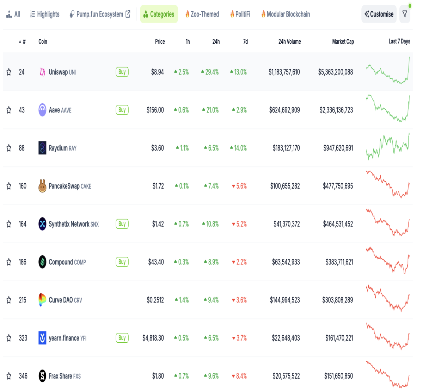This screenshot has width=423, height=391.
Task: Click the Buy button for Aave
Action: pyautogui.click(x=122, y=110)
